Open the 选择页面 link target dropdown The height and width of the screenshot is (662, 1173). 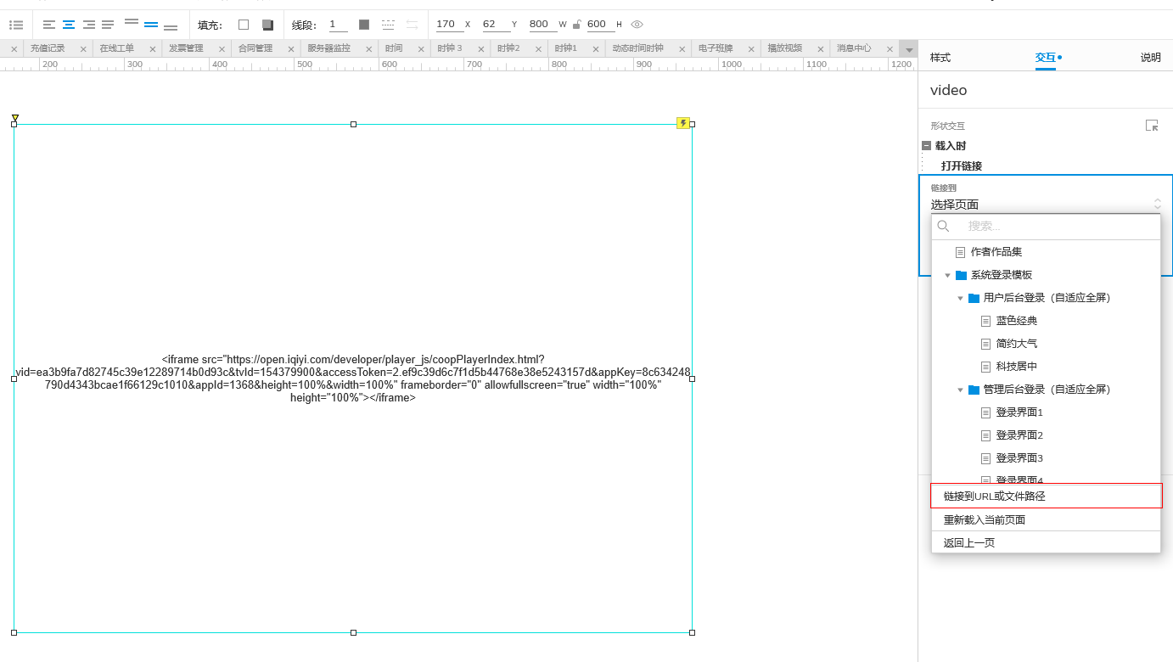point(1045,205)
